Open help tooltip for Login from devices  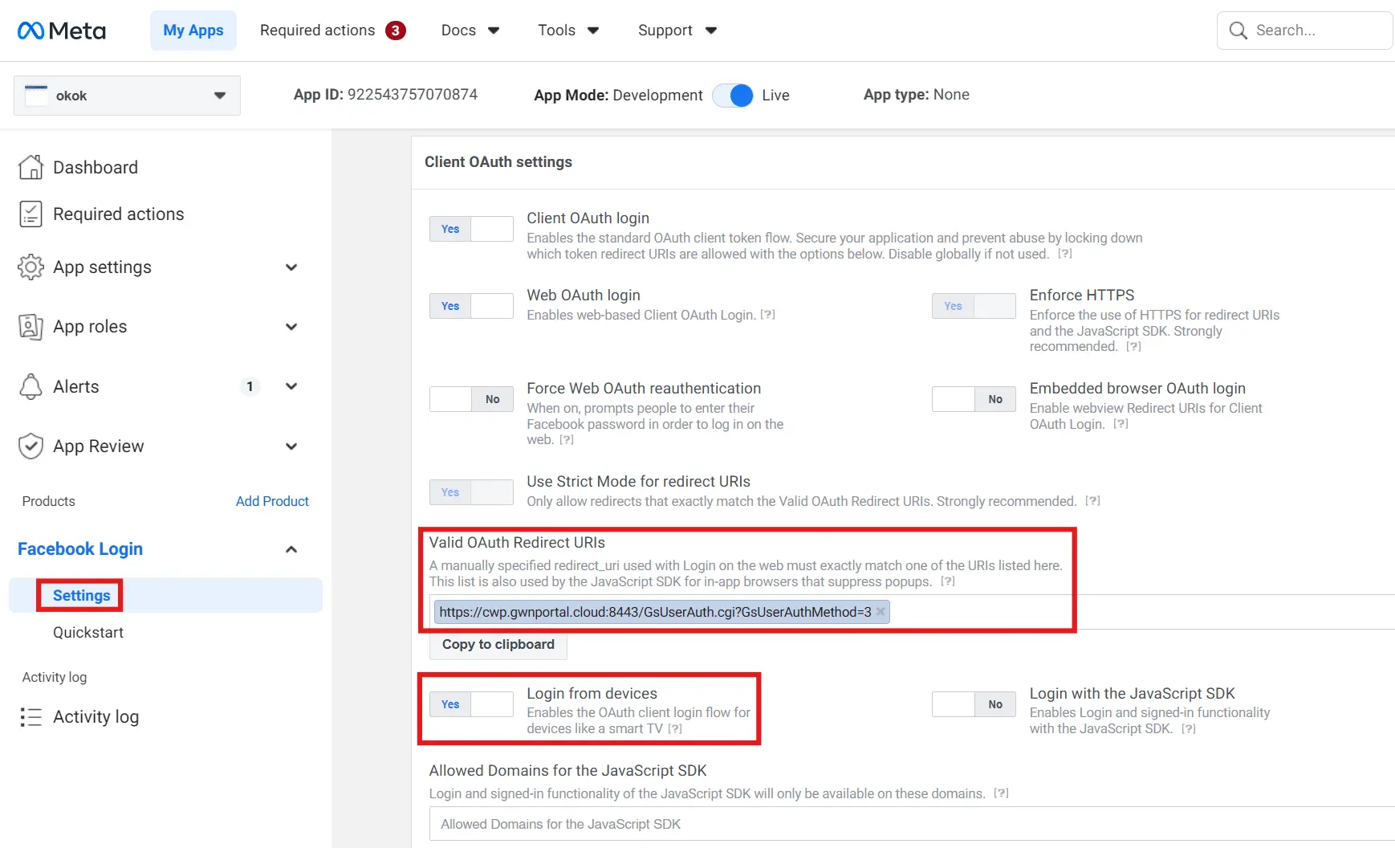point(675,729)
